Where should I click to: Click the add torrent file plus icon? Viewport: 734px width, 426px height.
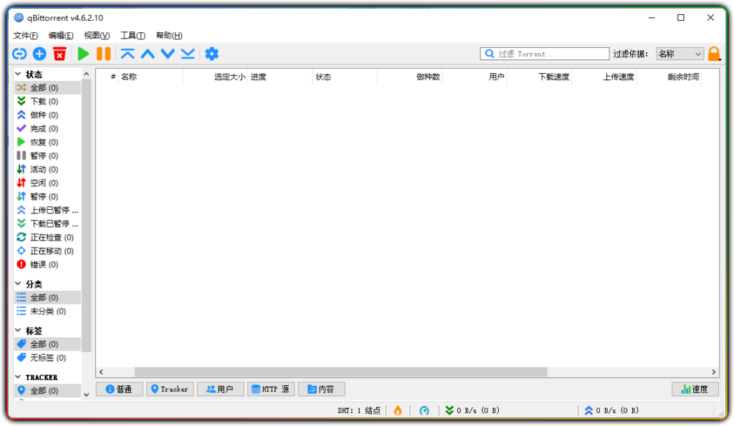coord(39,54)
